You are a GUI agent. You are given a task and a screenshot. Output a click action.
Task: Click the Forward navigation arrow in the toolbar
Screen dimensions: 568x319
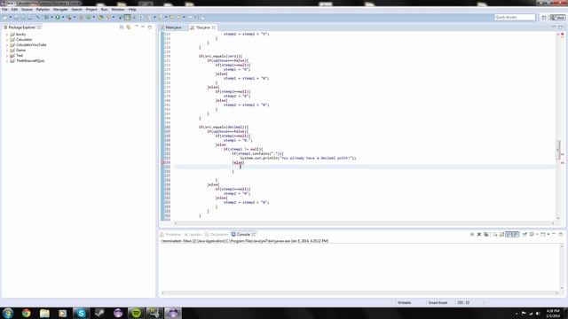[190, 18]
